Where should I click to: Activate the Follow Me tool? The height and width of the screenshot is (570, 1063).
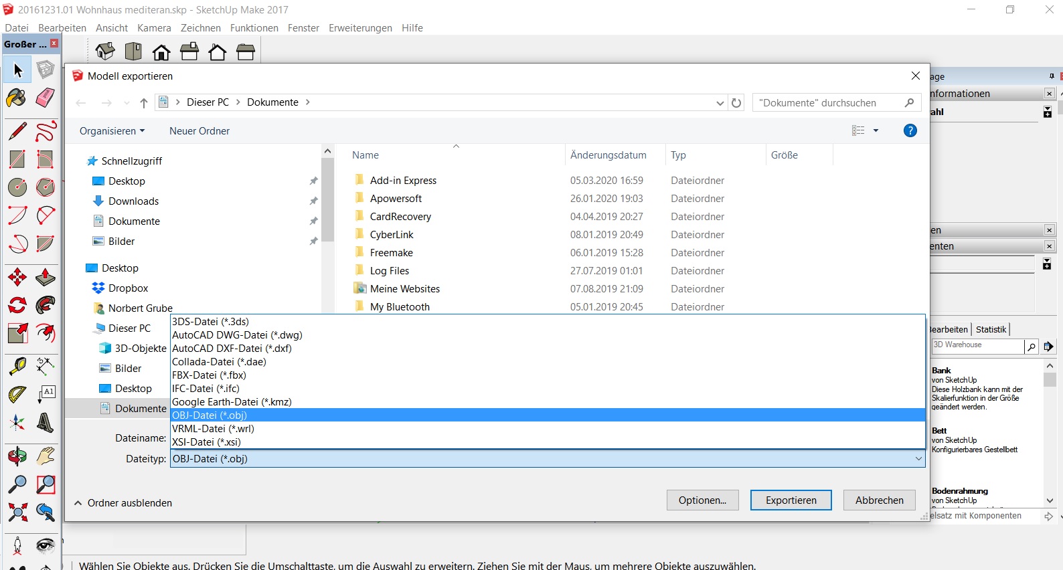46,304
